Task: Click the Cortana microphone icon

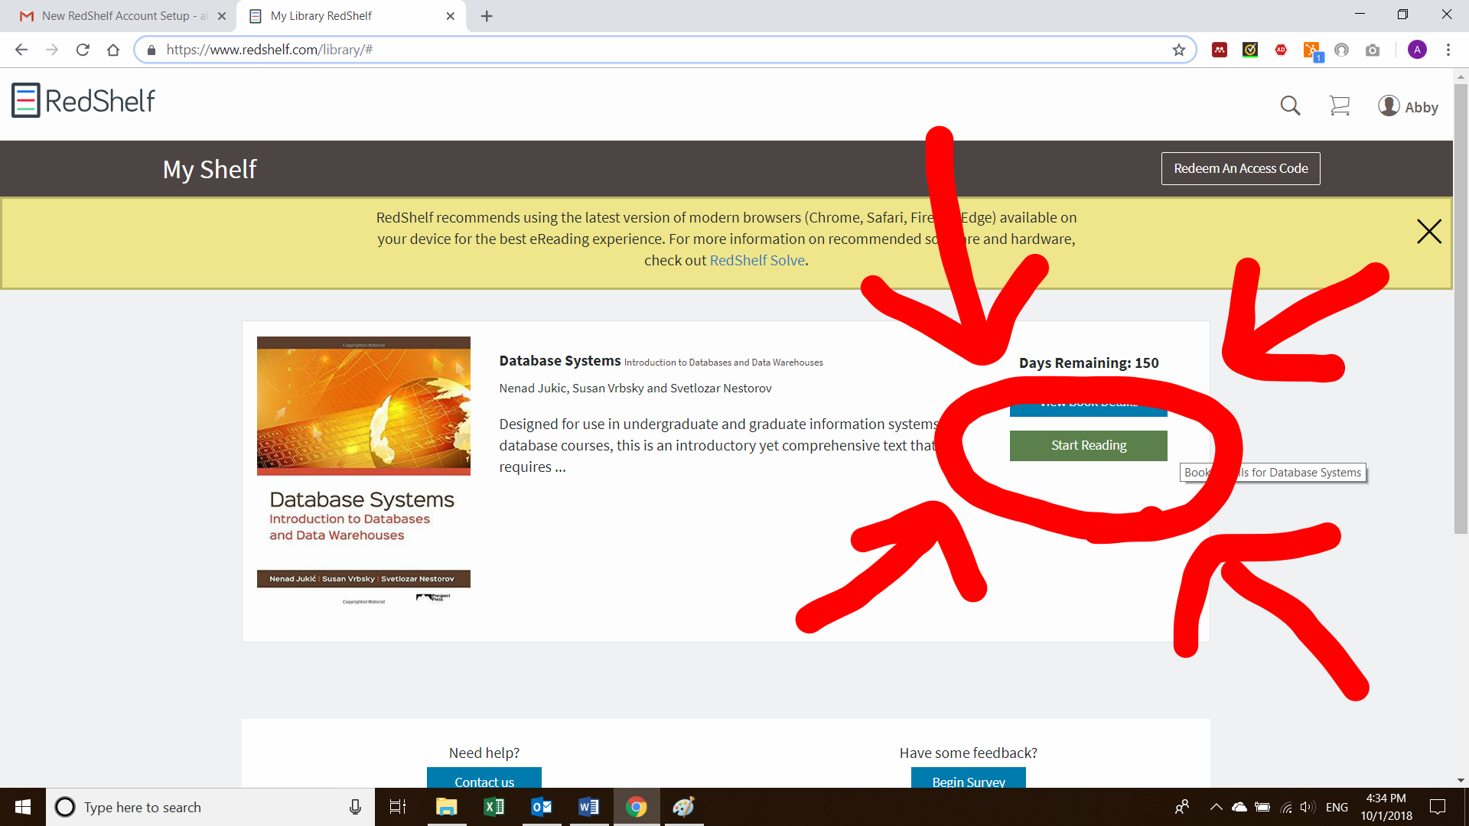Action: [355, 807]
